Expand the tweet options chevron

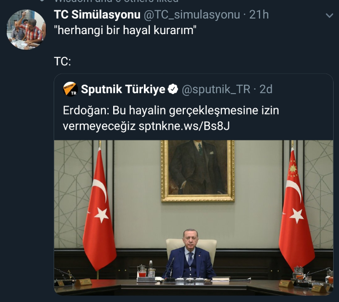329,15
